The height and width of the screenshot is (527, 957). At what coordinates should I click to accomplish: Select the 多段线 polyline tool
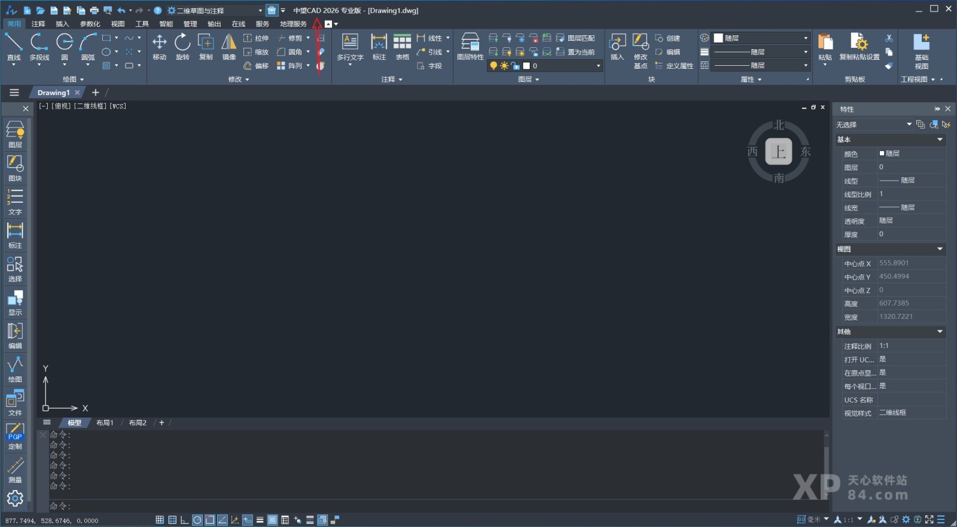point(39,47)
